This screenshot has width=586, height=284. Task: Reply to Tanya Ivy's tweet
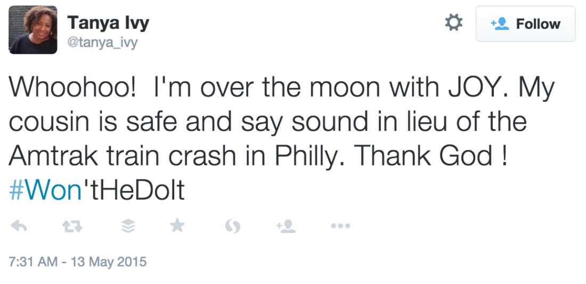point(19,227)
